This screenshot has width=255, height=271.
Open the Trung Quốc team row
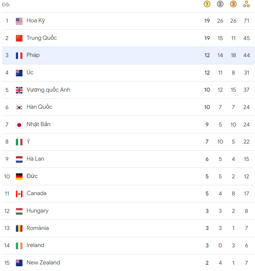128,38
